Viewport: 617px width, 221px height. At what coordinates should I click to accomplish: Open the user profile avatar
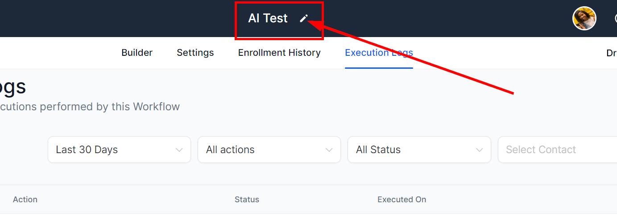click(584, 18)
